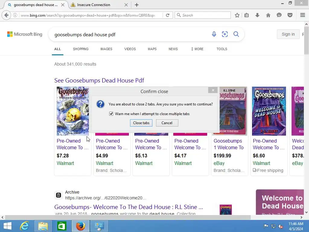
Task: Click purple Welcome to Dead House cover
Action: [x=269, y=111]
